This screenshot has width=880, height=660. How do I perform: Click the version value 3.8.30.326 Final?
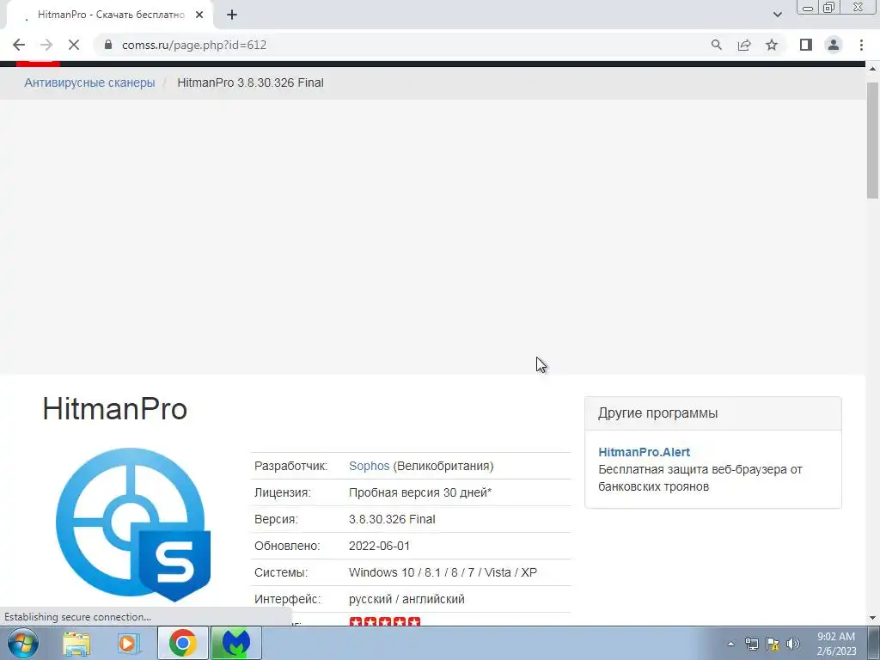point(392,519)
